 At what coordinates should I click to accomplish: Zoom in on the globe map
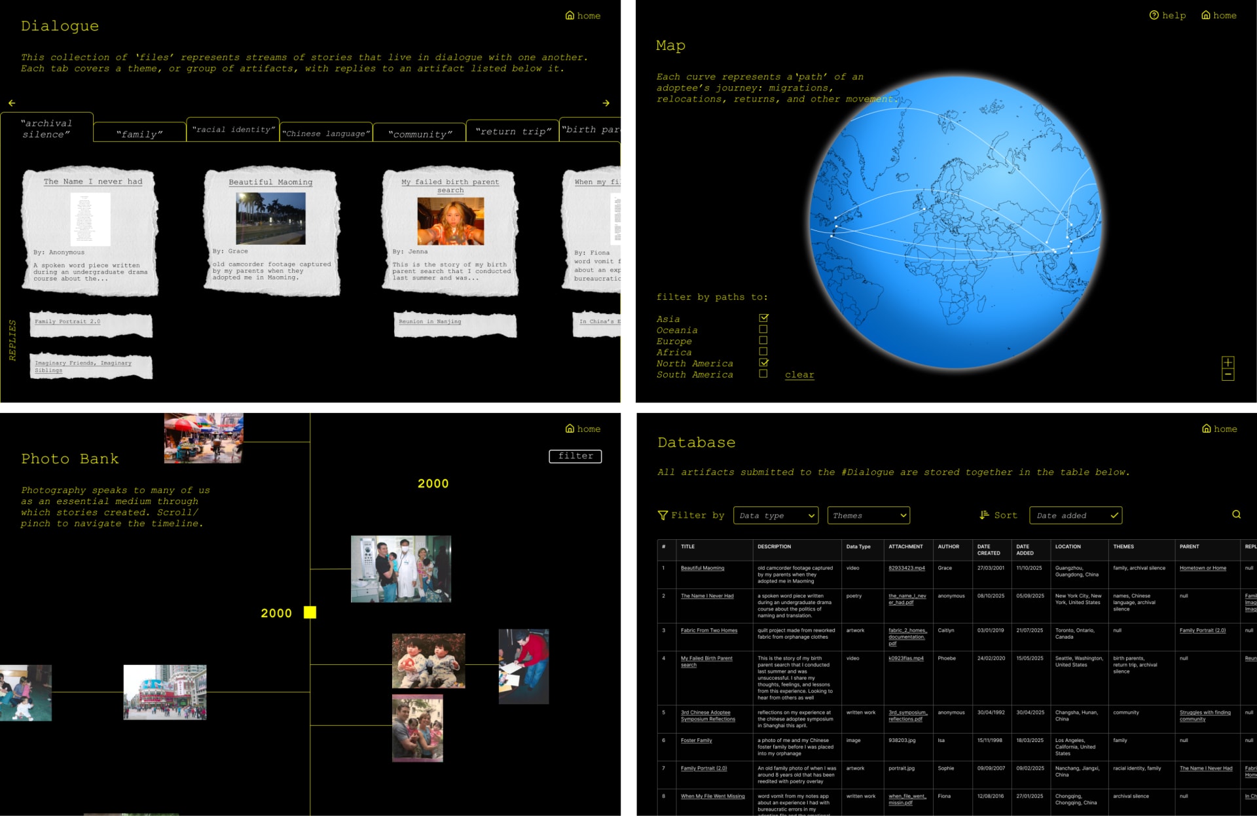[x=1228, y=363]
